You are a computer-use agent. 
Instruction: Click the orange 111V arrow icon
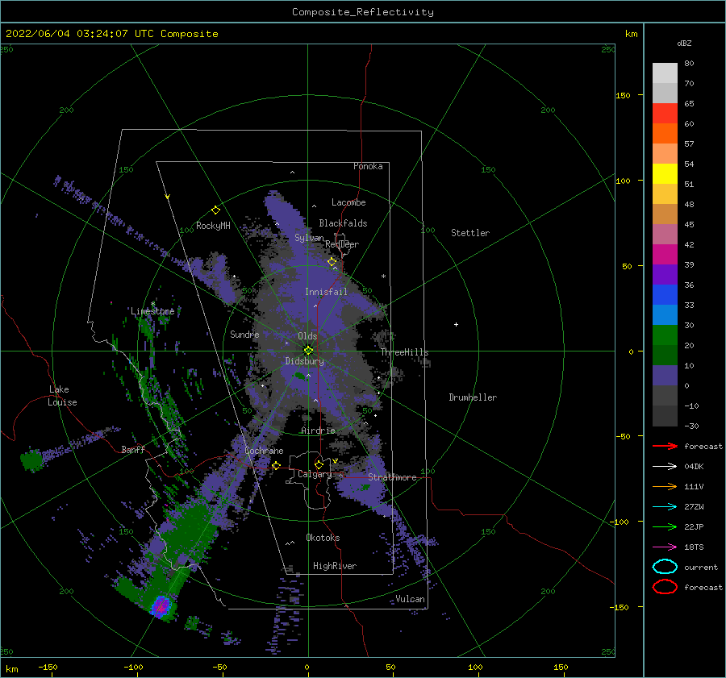point(665,486)
